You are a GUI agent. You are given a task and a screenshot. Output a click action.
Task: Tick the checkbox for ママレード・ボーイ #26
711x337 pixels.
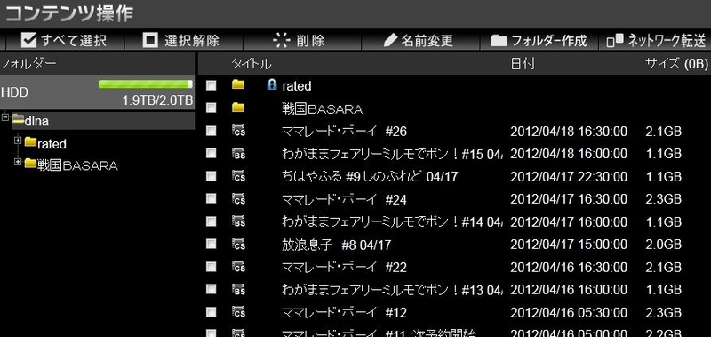(x=211, y=131)
